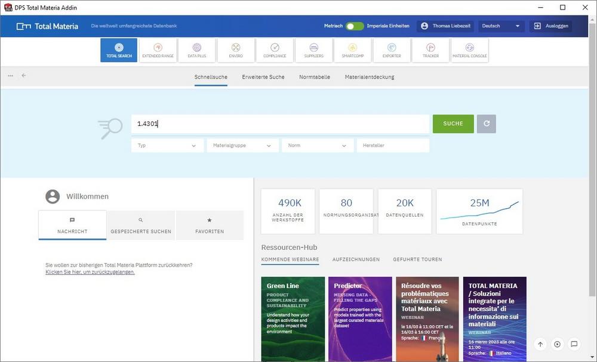Click the Thomas Liebezeit account button
Screen dimensions: 597x362
pos(445,26)
